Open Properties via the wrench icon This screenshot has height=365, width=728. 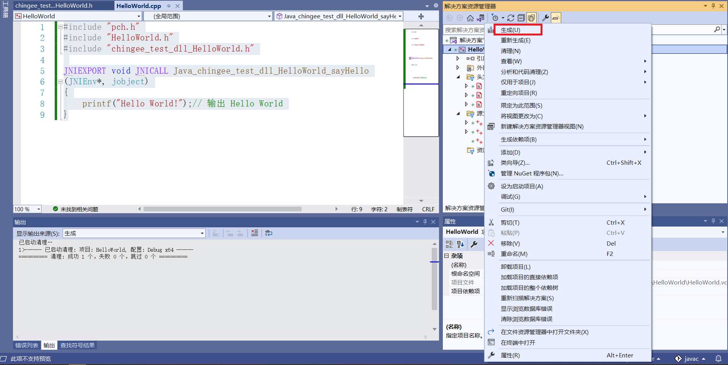click(x=546, y=18)
